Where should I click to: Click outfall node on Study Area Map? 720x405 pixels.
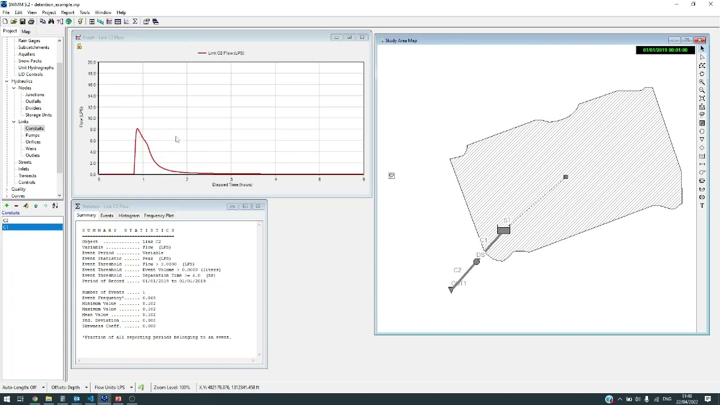451,289
